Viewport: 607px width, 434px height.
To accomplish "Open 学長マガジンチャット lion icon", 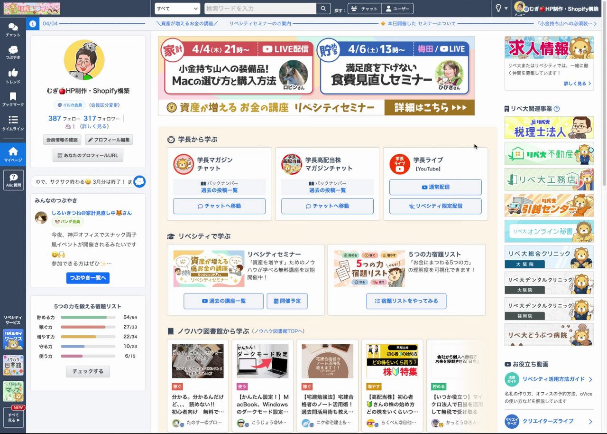I will (184, 164).
